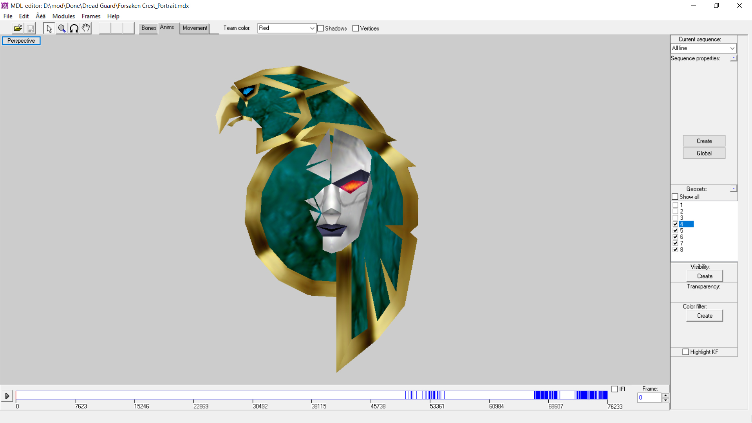Open the Àèä menu
752x423 pixels.
click(x=40, y=16)
